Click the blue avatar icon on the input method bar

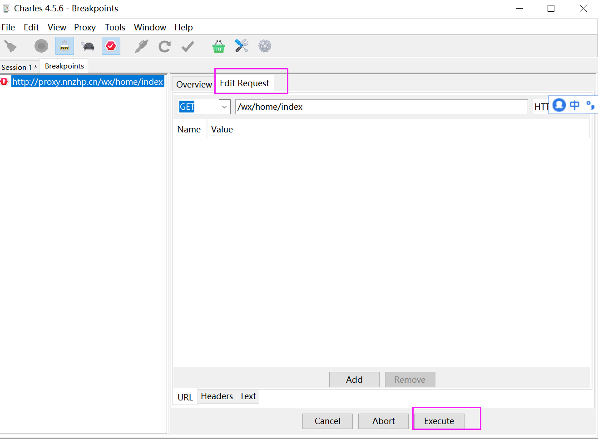pos(559,105)
